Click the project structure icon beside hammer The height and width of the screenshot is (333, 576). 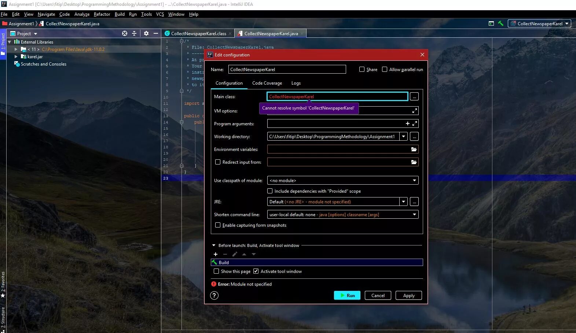(491, 23)
